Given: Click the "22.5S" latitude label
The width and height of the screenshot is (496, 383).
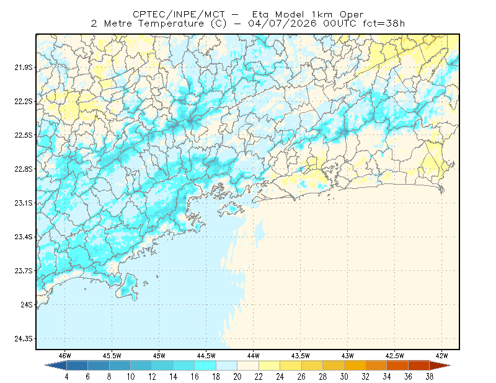Looking at the screenshot, I should [24, 135].
